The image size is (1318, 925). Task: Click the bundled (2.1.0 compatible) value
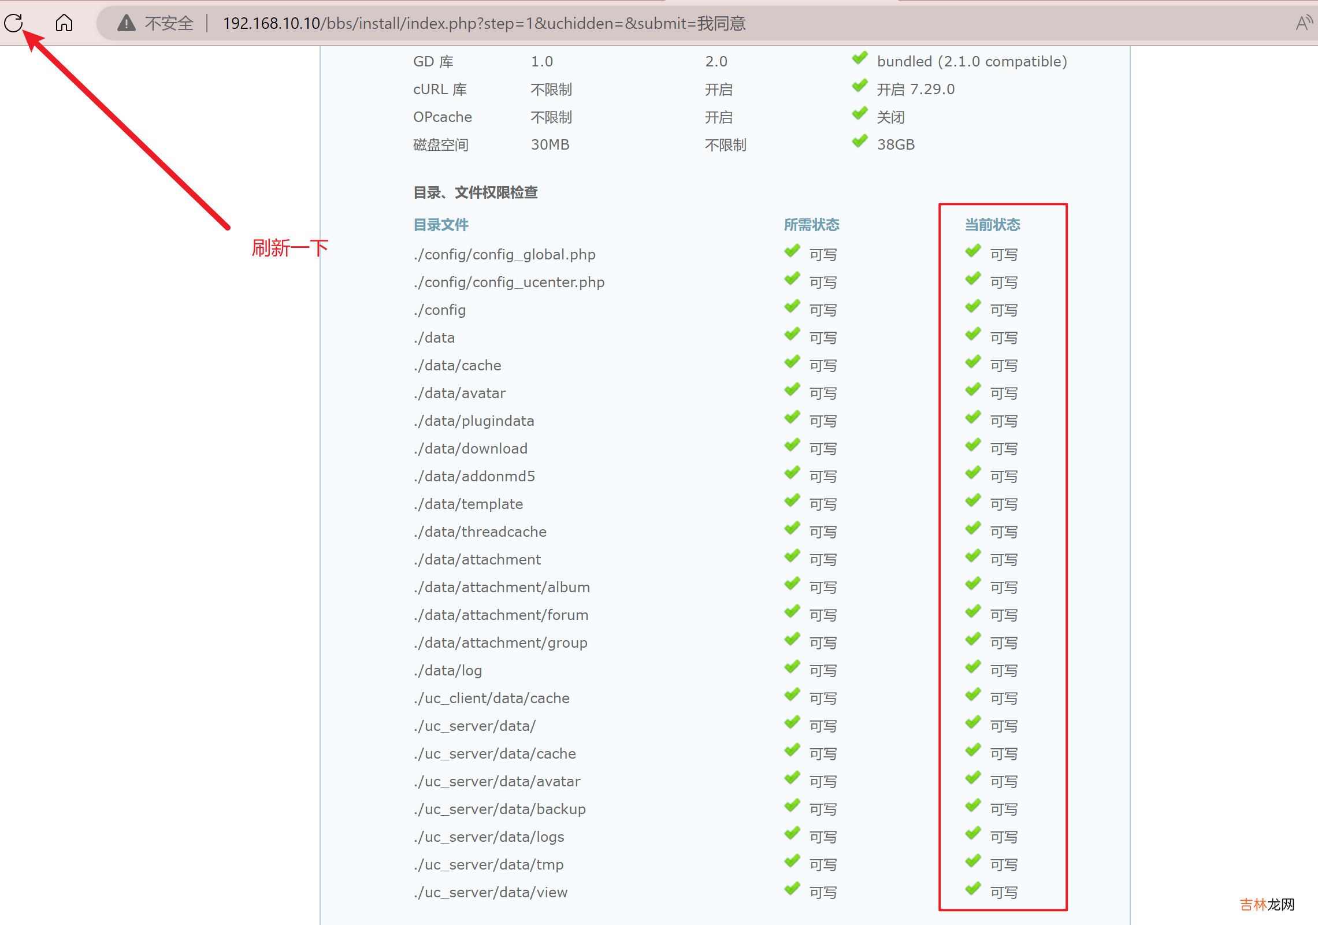(x=972, y=62)
